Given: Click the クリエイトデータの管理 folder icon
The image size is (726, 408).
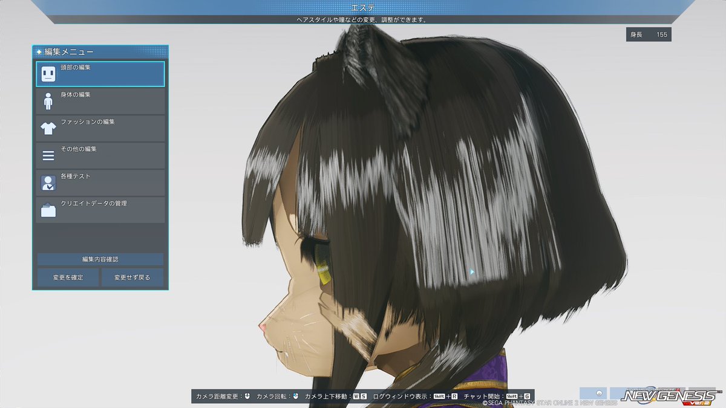Looking at the screenshot, I should 48,210.
